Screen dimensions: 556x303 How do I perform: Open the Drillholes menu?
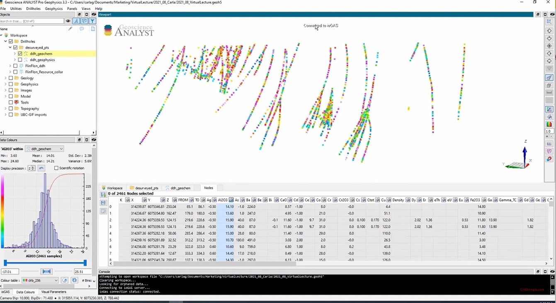[33, 8]
